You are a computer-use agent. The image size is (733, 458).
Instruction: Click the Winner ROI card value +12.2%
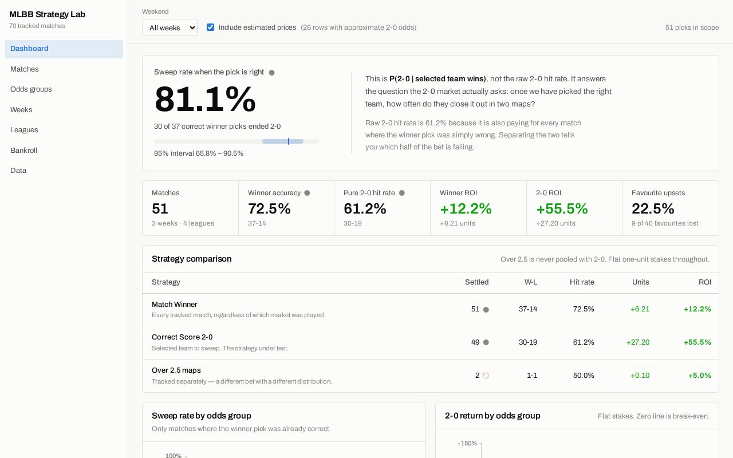coord(466,208)
